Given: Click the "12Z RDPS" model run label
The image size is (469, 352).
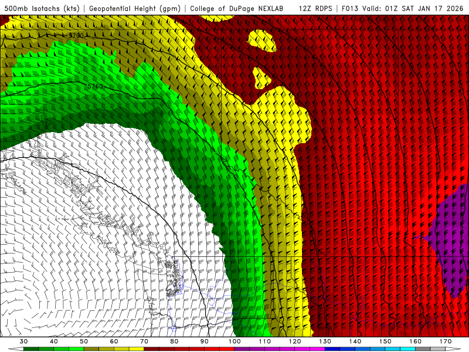Looking at the screenshot, I should tap(315, 8).
